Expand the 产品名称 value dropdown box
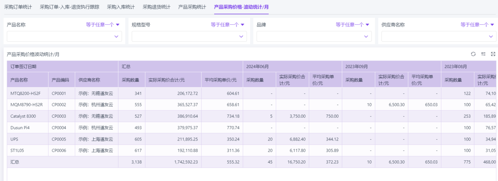The width and height of the screenshot is (498, 181). pos(64,37)
